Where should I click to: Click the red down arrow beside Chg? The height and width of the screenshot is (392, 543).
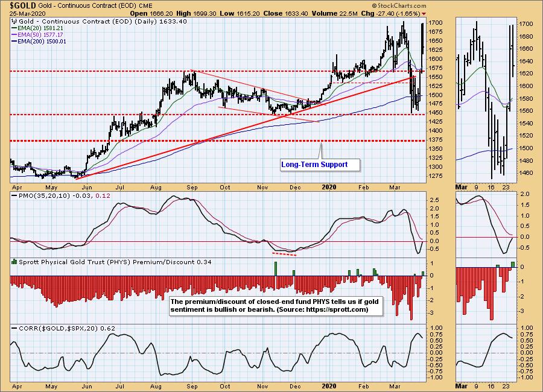tap(424, 14)
